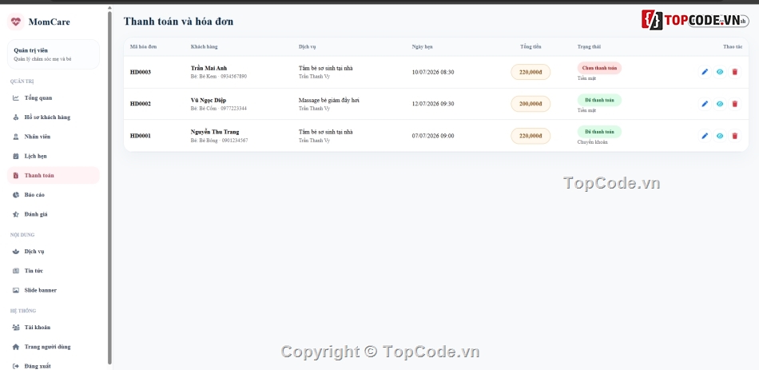Click the Tổng quan chart icon

click(x=15, y=97)
